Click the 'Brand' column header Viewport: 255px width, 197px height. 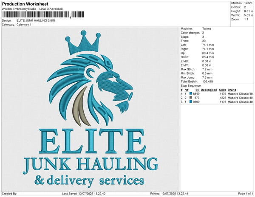point(232,90)
